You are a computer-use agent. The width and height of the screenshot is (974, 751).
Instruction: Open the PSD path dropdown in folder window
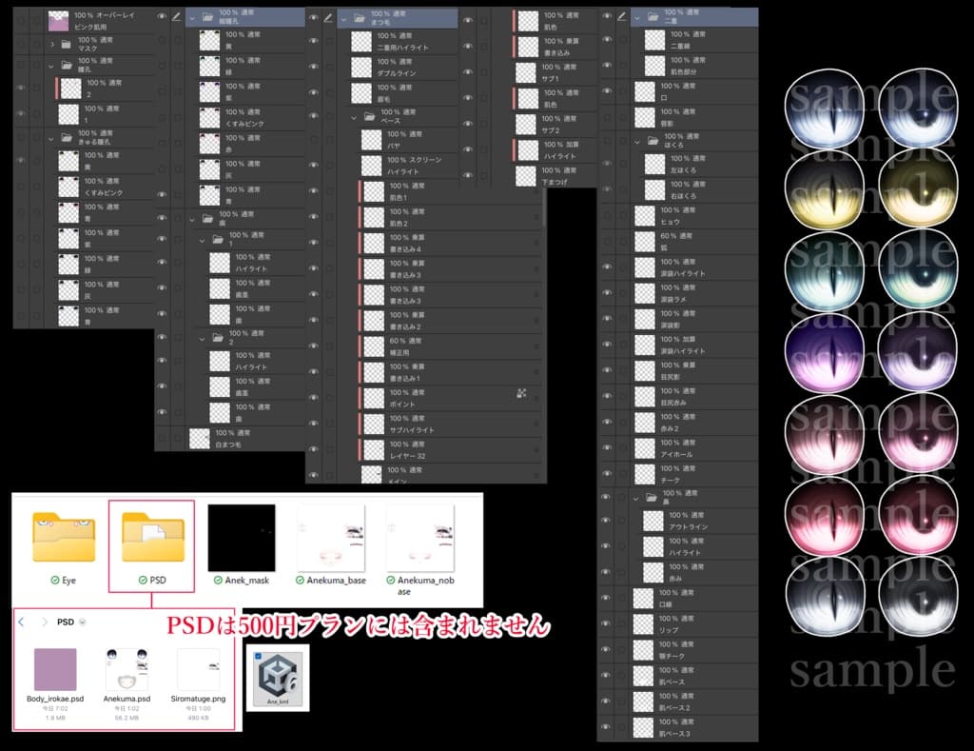[x=83, y=622]
